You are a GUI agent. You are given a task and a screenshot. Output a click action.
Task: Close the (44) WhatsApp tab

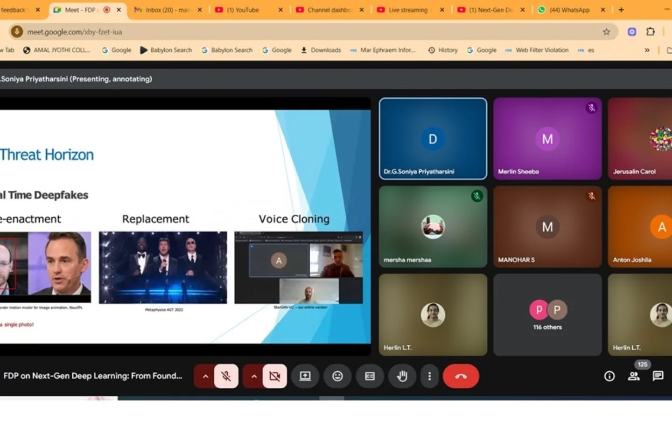603,10
